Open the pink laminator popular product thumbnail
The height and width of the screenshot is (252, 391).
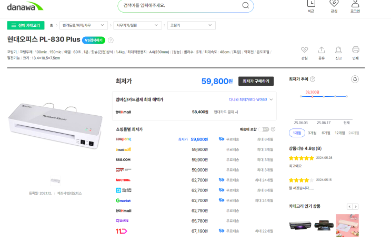coord(347,225)
